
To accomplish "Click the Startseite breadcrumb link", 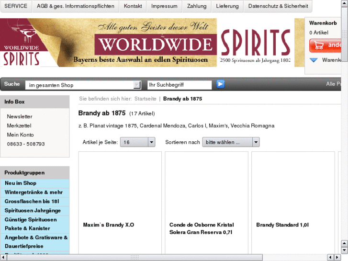I will 146,99.
